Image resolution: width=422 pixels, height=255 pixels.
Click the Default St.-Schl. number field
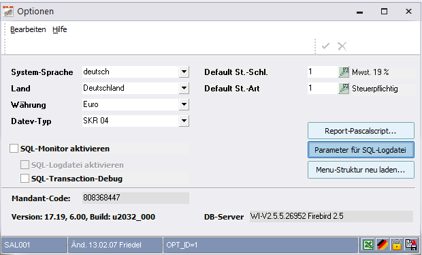(323, 72)
